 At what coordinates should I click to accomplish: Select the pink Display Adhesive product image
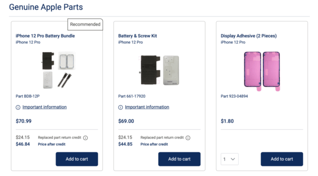(x=262, y=71)
